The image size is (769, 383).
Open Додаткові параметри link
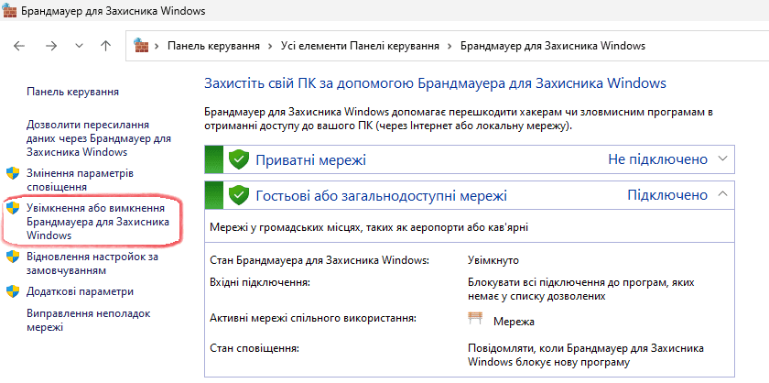pyautogui.click(x=80, y=291)
